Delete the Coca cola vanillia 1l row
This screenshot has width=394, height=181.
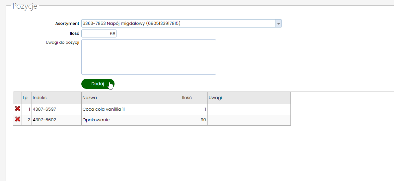click(x=18, y=109)
